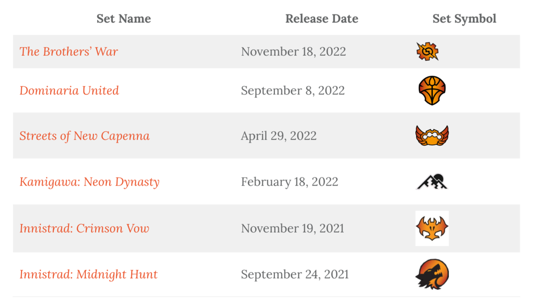Open The Brothers' War set link
The image size is (537, 305).
tap(69, 51)
